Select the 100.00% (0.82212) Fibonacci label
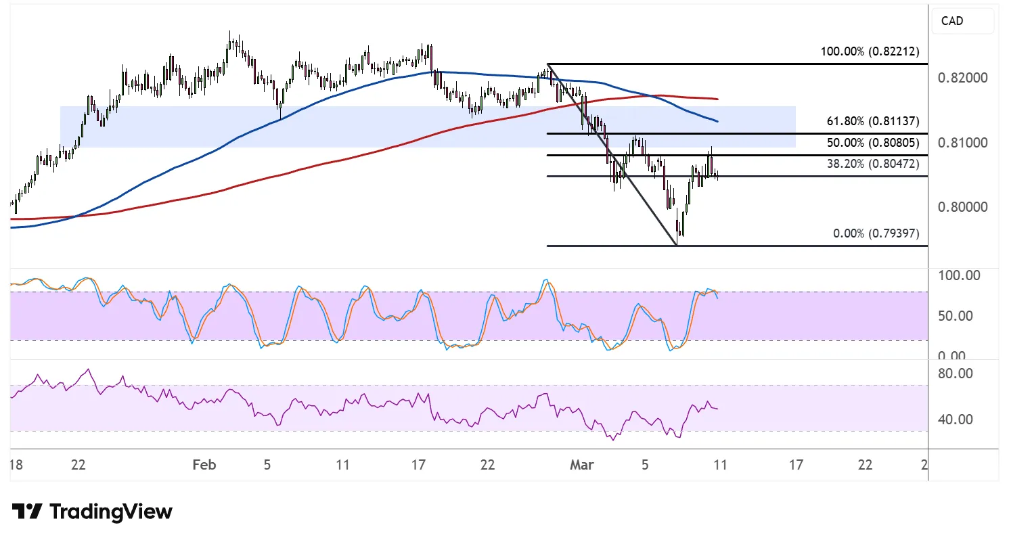The width and height of the screenshot is (1009, 542). click(x=869, y=51)
